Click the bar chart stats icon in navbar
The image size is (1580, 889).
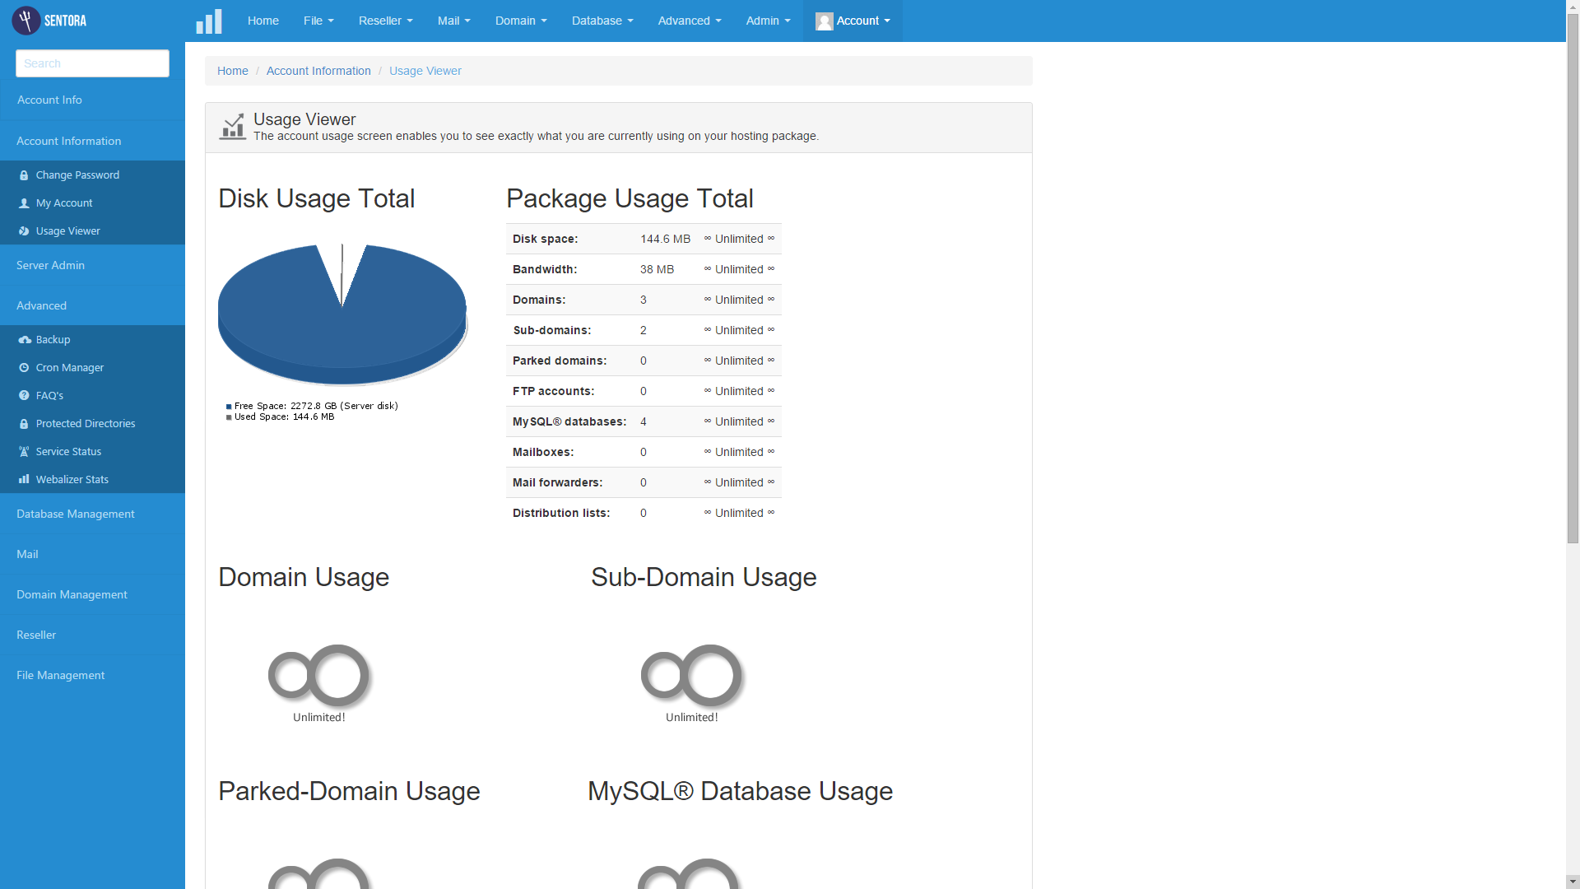pyautogui.click(x=209, y=21)
